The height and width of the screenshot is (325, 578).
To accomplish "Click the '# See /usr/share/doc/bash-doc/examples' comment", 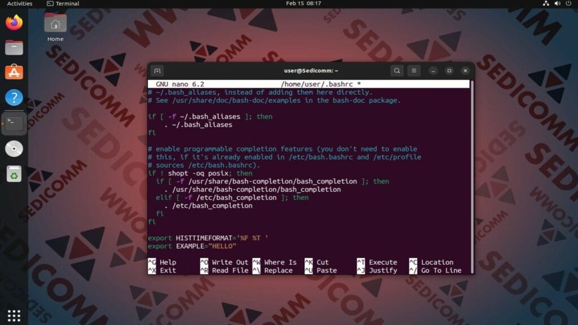I will click(x=274, y=100).
